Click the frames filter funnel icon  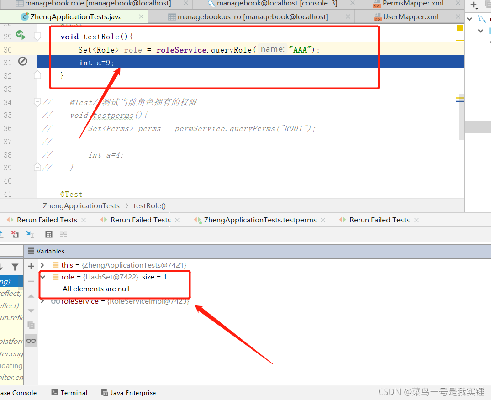[x=15, y=267]
